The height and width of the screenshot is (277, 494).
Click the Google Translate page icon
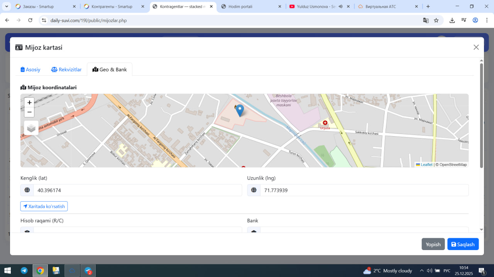426,20
